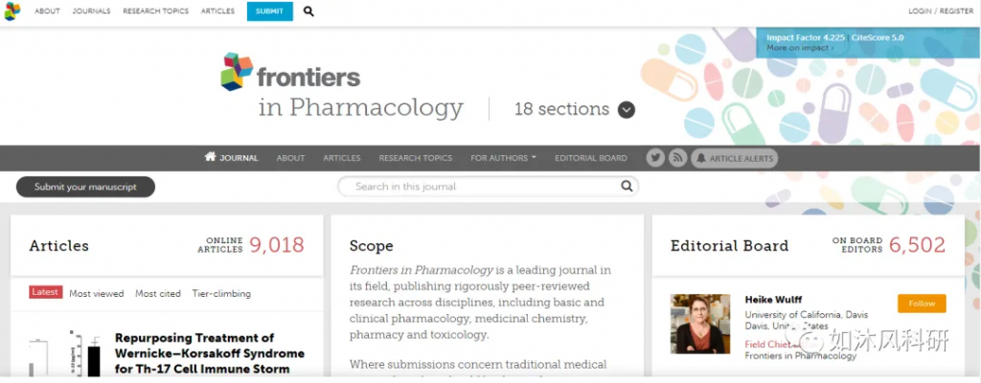Open the search magnifier in top navigation
981x383 pixels.
point(308,11)
